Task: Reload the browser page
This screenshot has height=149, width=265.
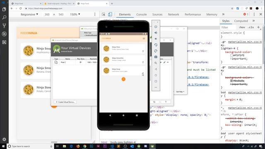Action: tap(20, 8)
